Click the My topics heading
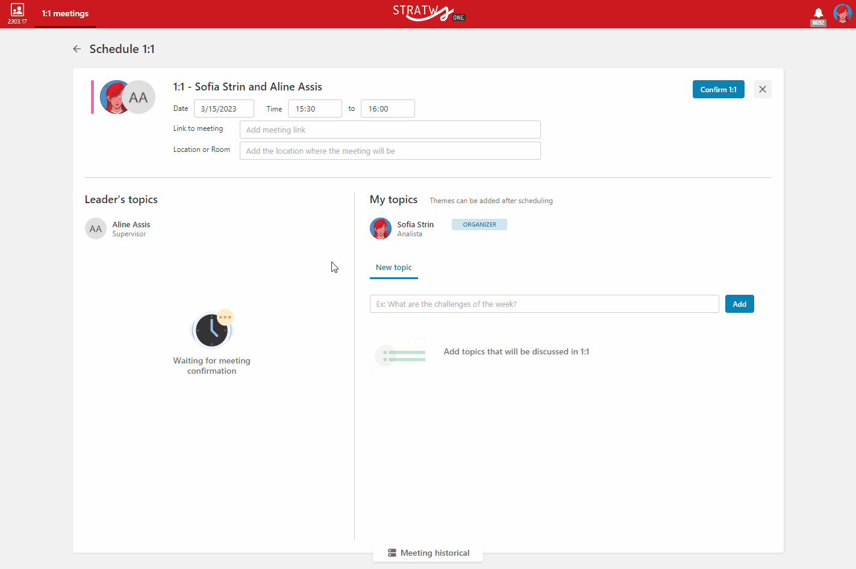The height and width of the screenshot is (569, 856). [394, 200]
